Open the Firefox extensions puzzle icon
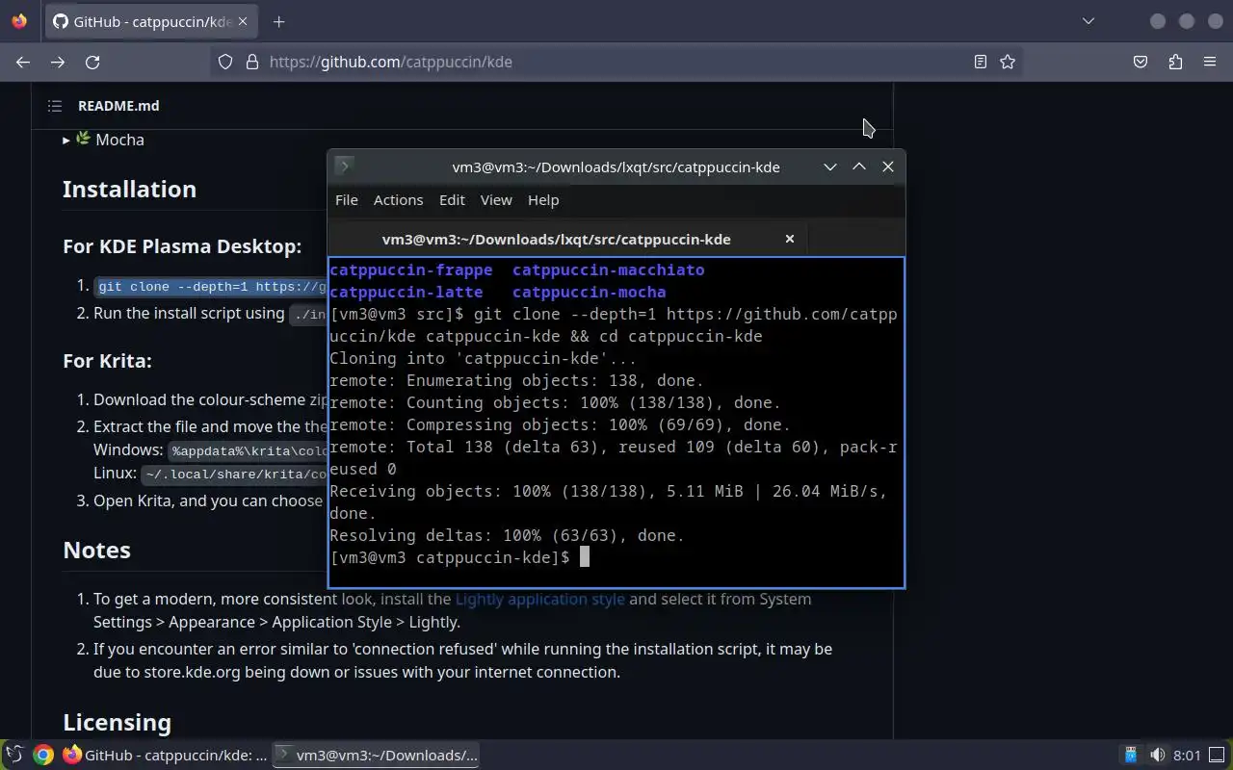The image size is (1233, 770). pos(1175,62)
